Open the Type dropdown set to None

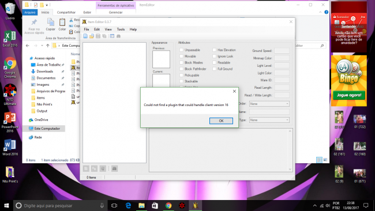pos(269,120)
